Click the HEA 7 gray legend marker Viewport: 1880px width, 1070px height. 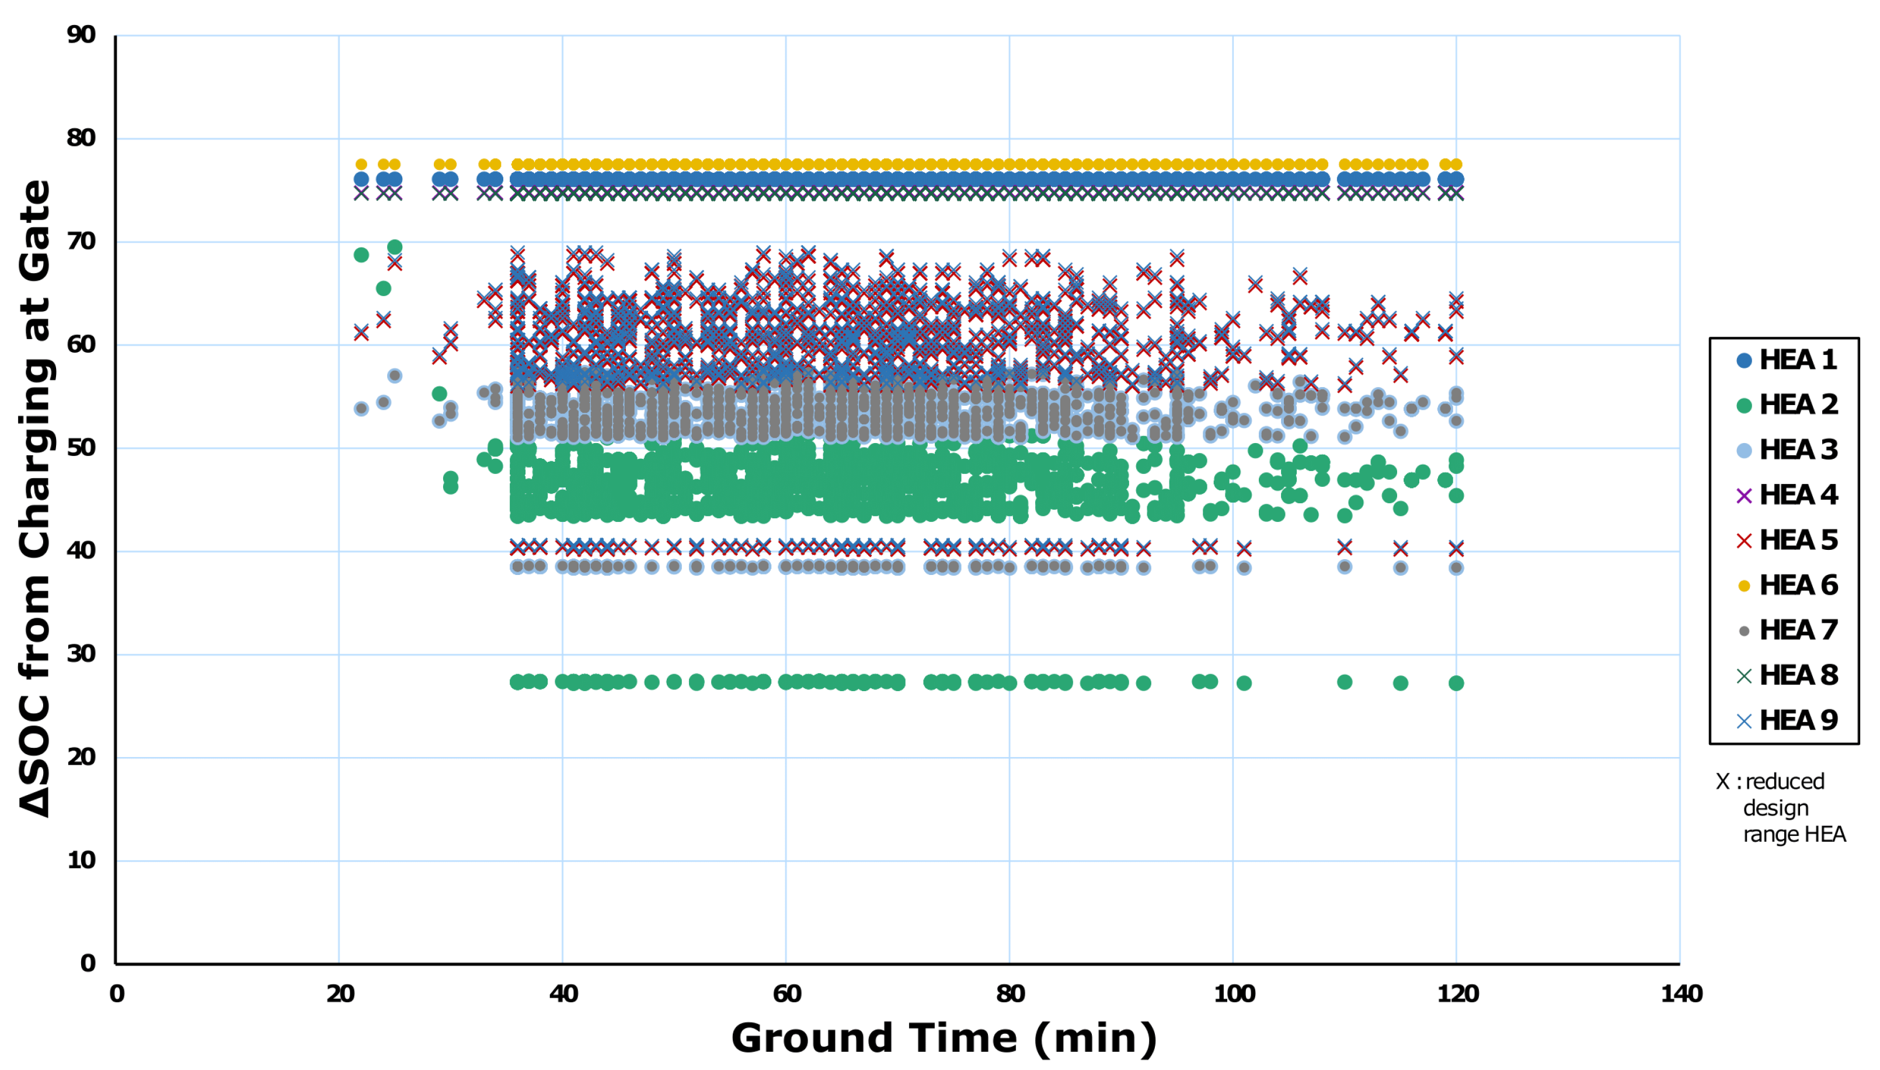pyautogui.click(x=1743, y=630)
